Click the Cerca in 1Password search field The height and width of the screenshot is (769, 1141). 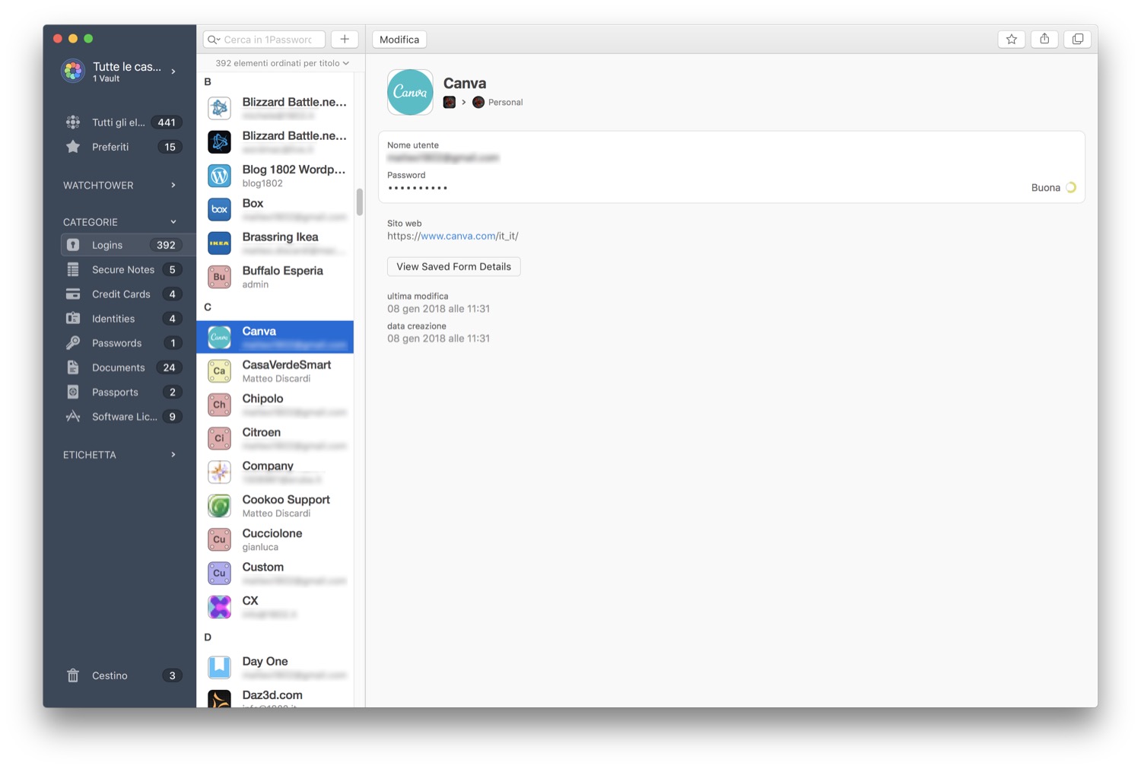pyautogui.click(x=265, y=40)
